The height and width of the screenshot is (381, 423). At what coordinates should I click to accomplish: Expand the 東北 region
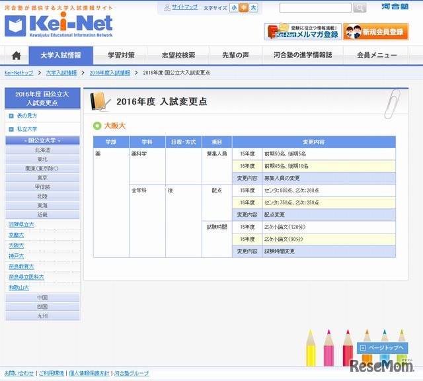(42, 159)
